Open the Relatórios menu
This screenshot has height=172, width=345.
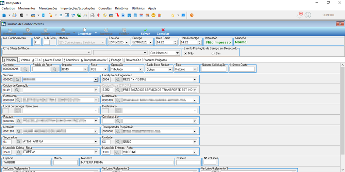122,8
